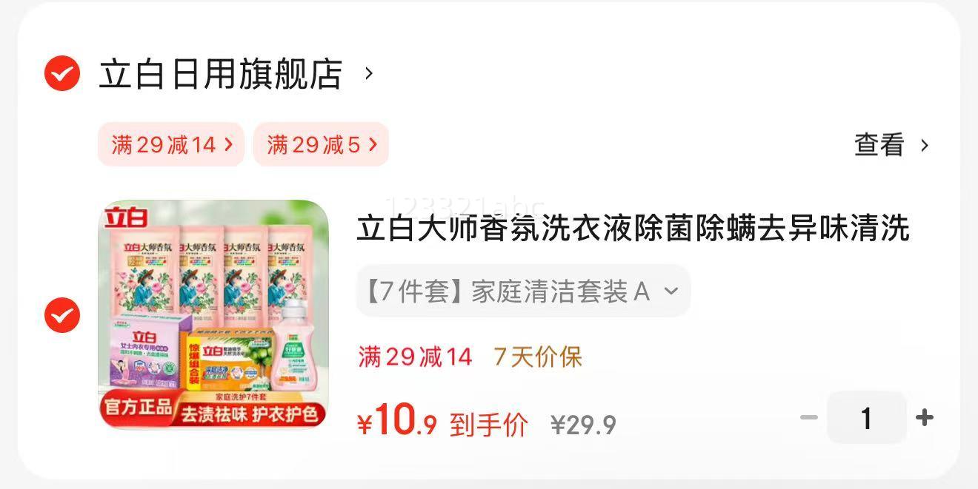Screen dimensions: 978x489
Task: Open the 满29减5 coupon tag
Action: point(321,144)
